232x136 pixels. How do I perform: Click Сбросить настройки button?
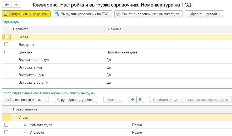pyautogui.click(x=204, y=14)
